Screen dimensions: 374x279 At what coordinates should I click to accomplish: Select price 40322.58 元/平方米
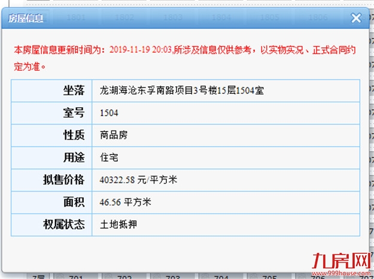(138, 180)
